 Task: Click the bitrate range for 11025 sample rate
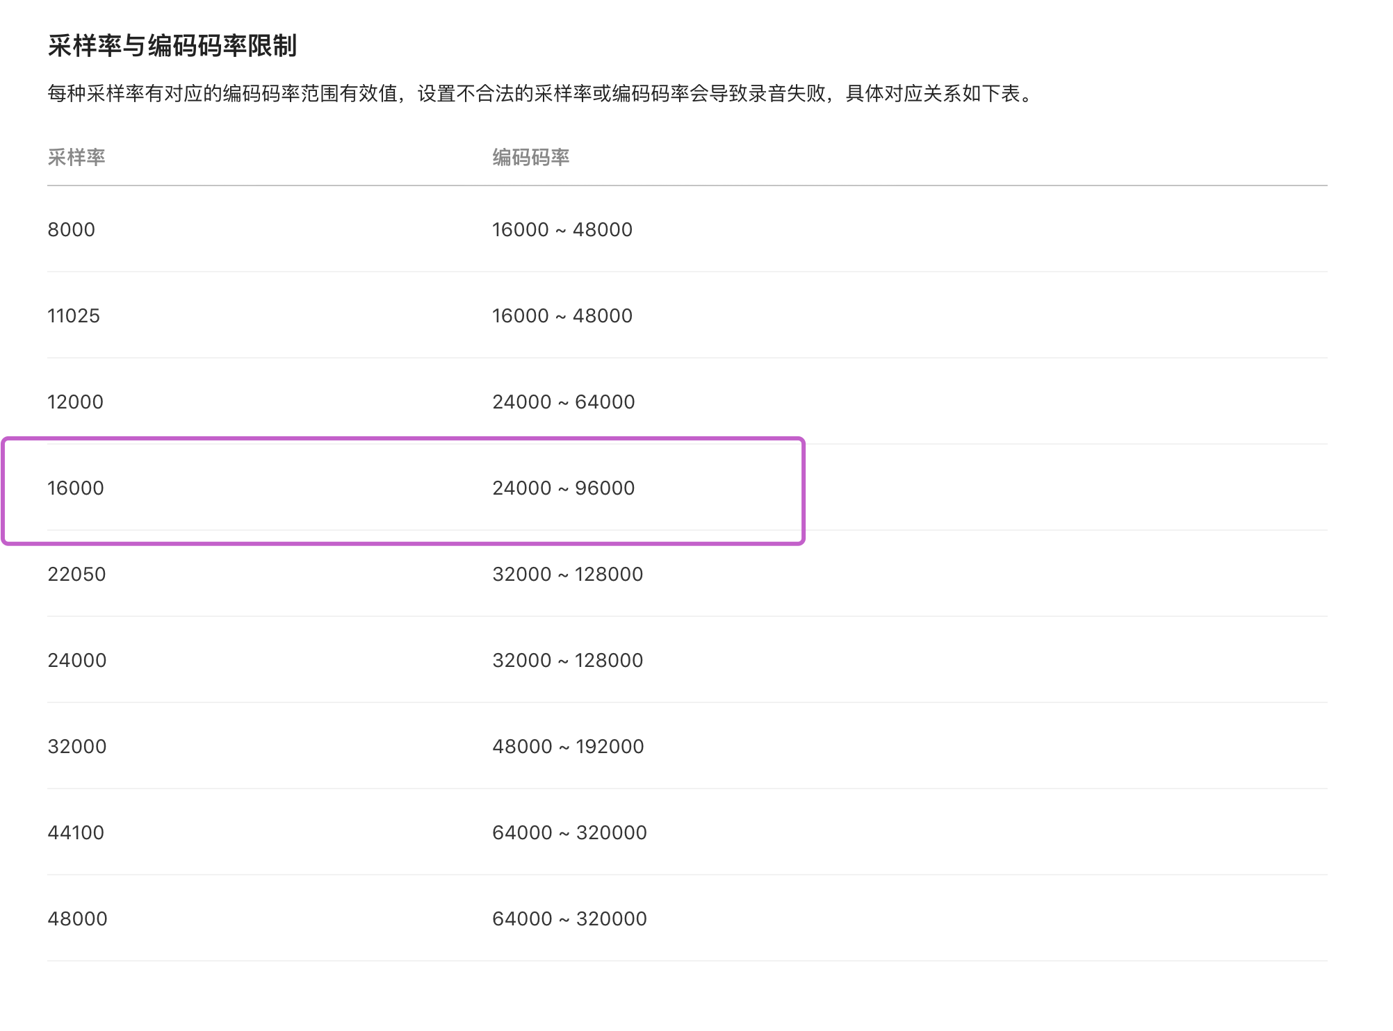(x=562, y=316)
